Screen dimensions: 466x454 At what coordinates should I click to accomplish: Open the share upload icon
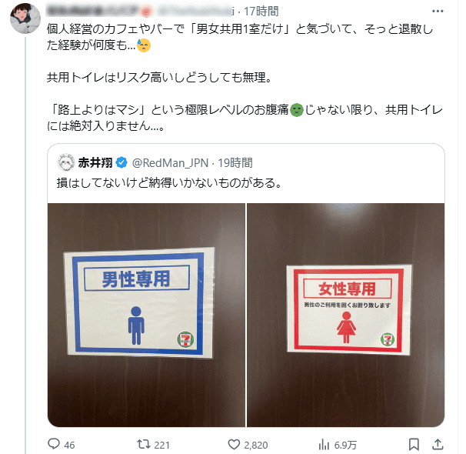pyautogui.click(x=438, y=444)
